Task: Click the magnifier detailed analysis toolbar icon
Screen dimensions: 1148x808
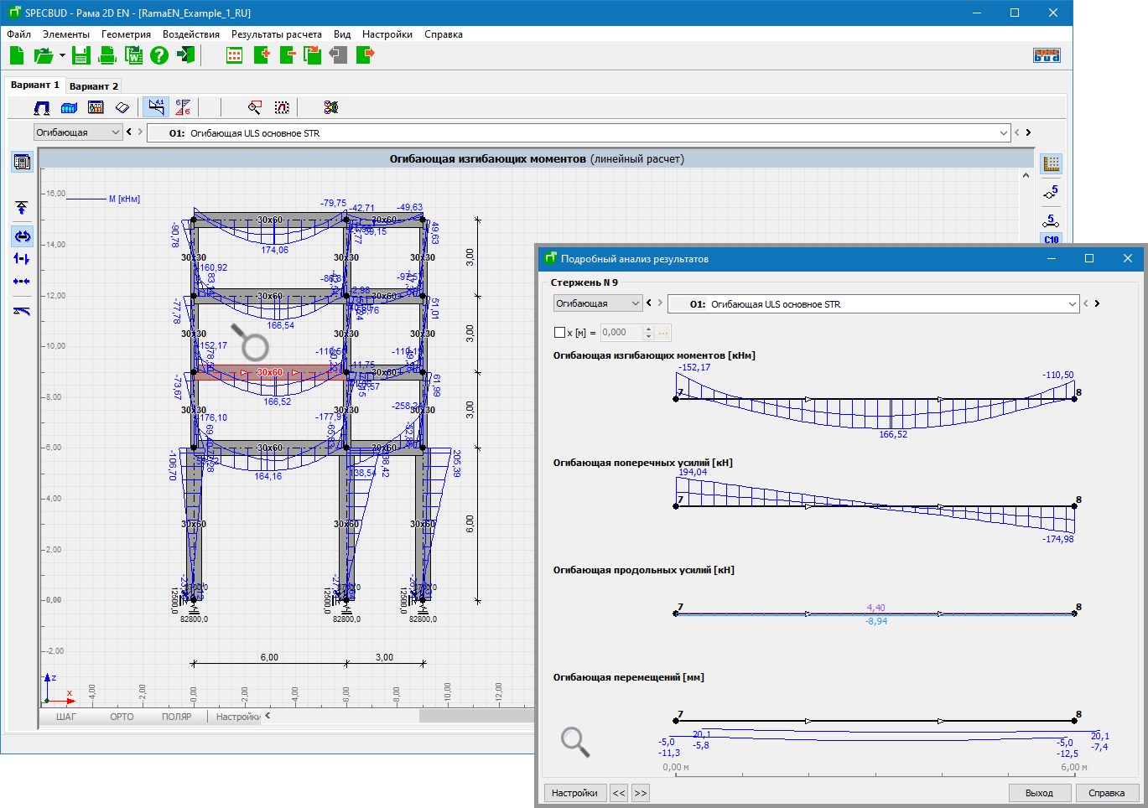Action: point(255,108)
